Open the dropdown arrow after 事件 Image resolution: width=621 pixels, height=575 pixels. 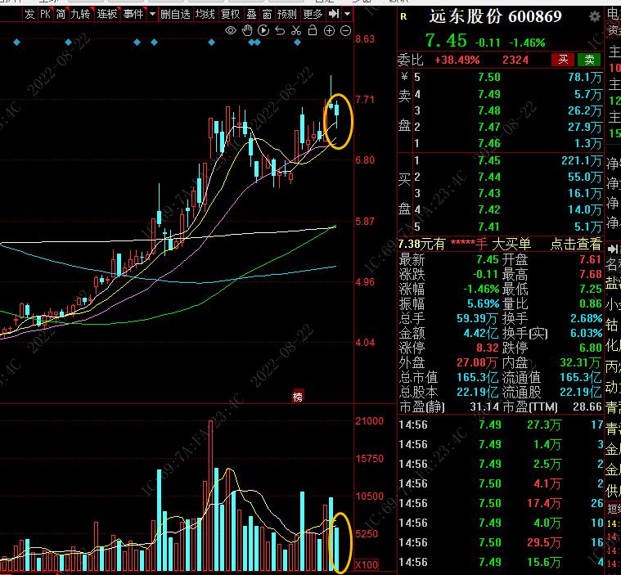coord(152,14)
